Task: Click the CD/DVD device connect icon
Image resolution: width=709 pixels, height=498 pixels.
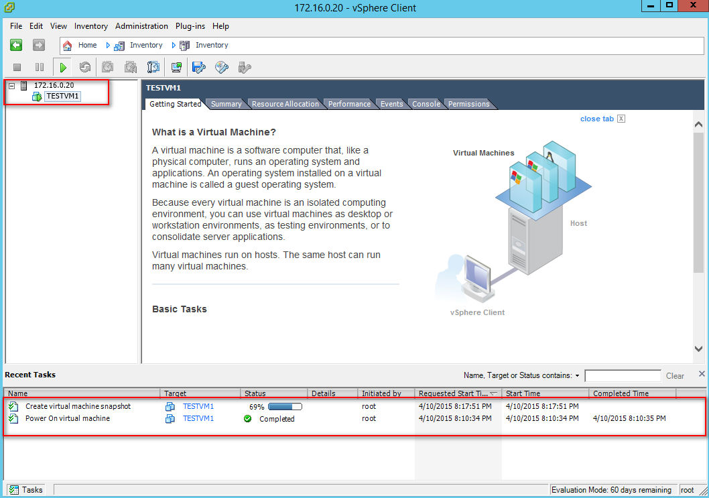Action: pos(222,68)
